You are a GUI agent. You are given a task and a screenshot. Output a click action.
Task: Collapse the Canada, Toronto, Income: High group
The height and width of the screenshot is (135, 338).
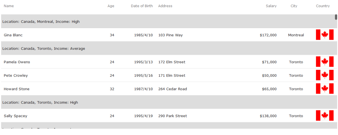tap(40, 103)
